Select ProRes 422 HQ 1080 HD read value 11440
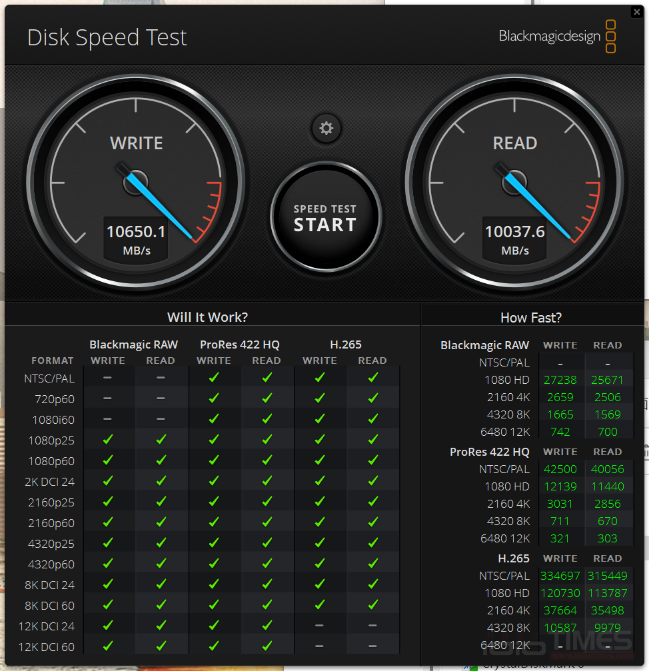 (x=608, y=486)
